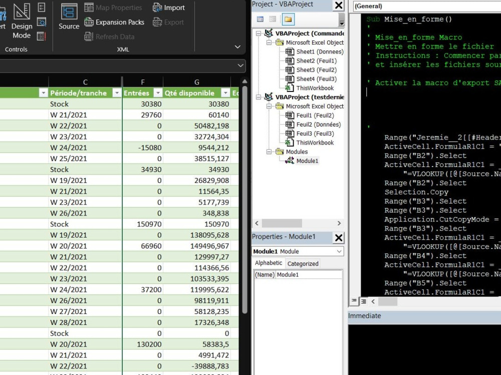Screen dimensions: 501x375
Task: Select cell 60140 in Qté disponible
Action: coord(197,115)
